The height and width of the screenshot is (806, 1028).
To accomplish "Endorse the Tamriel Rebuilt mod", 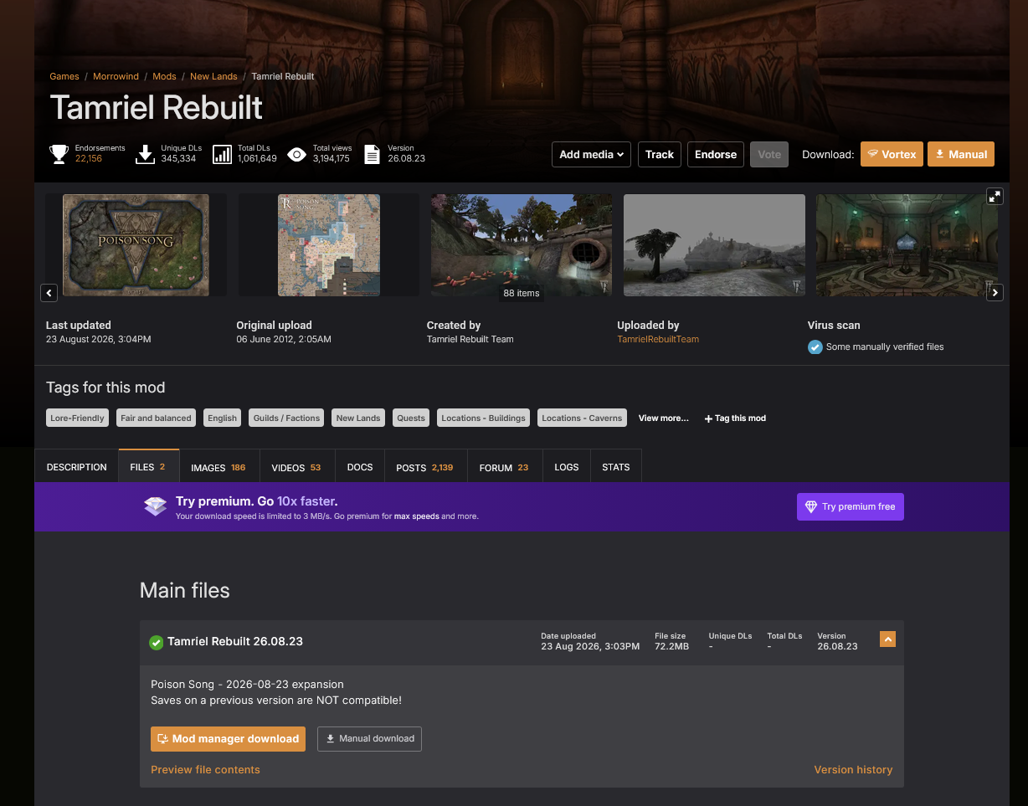I will [x=716, y=154].
